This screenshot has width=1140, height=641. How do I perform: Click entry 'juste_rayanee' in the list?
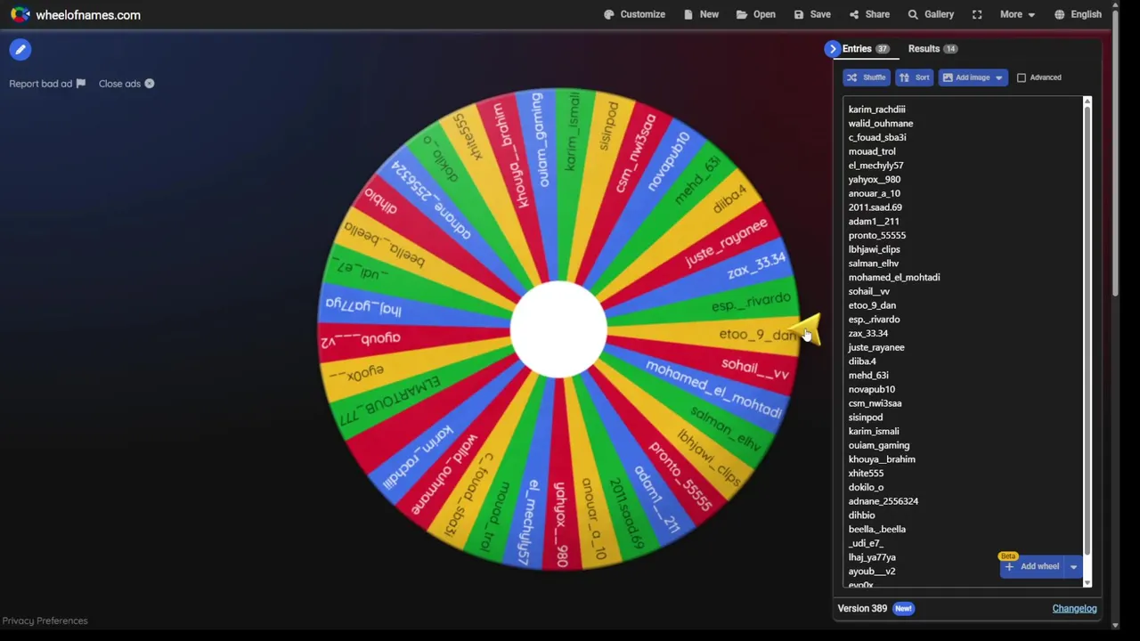(x=875, y=348)
